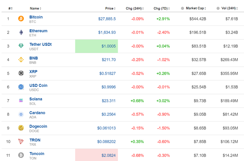
Task: Click Ethereum price $1,634.93
Action: [x=107, y=32]
